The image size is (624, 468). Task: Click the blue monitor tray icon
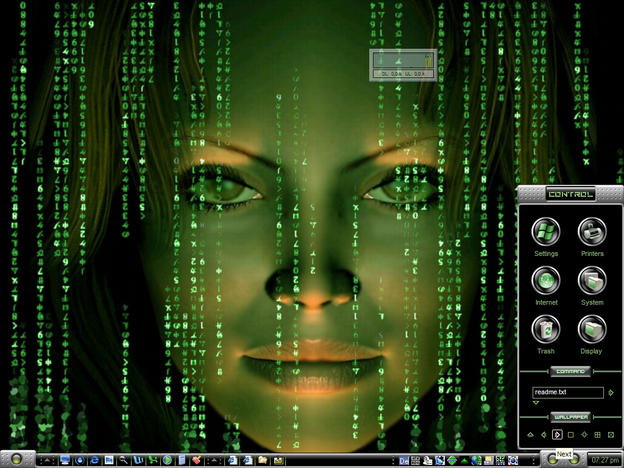pos(440,461)
